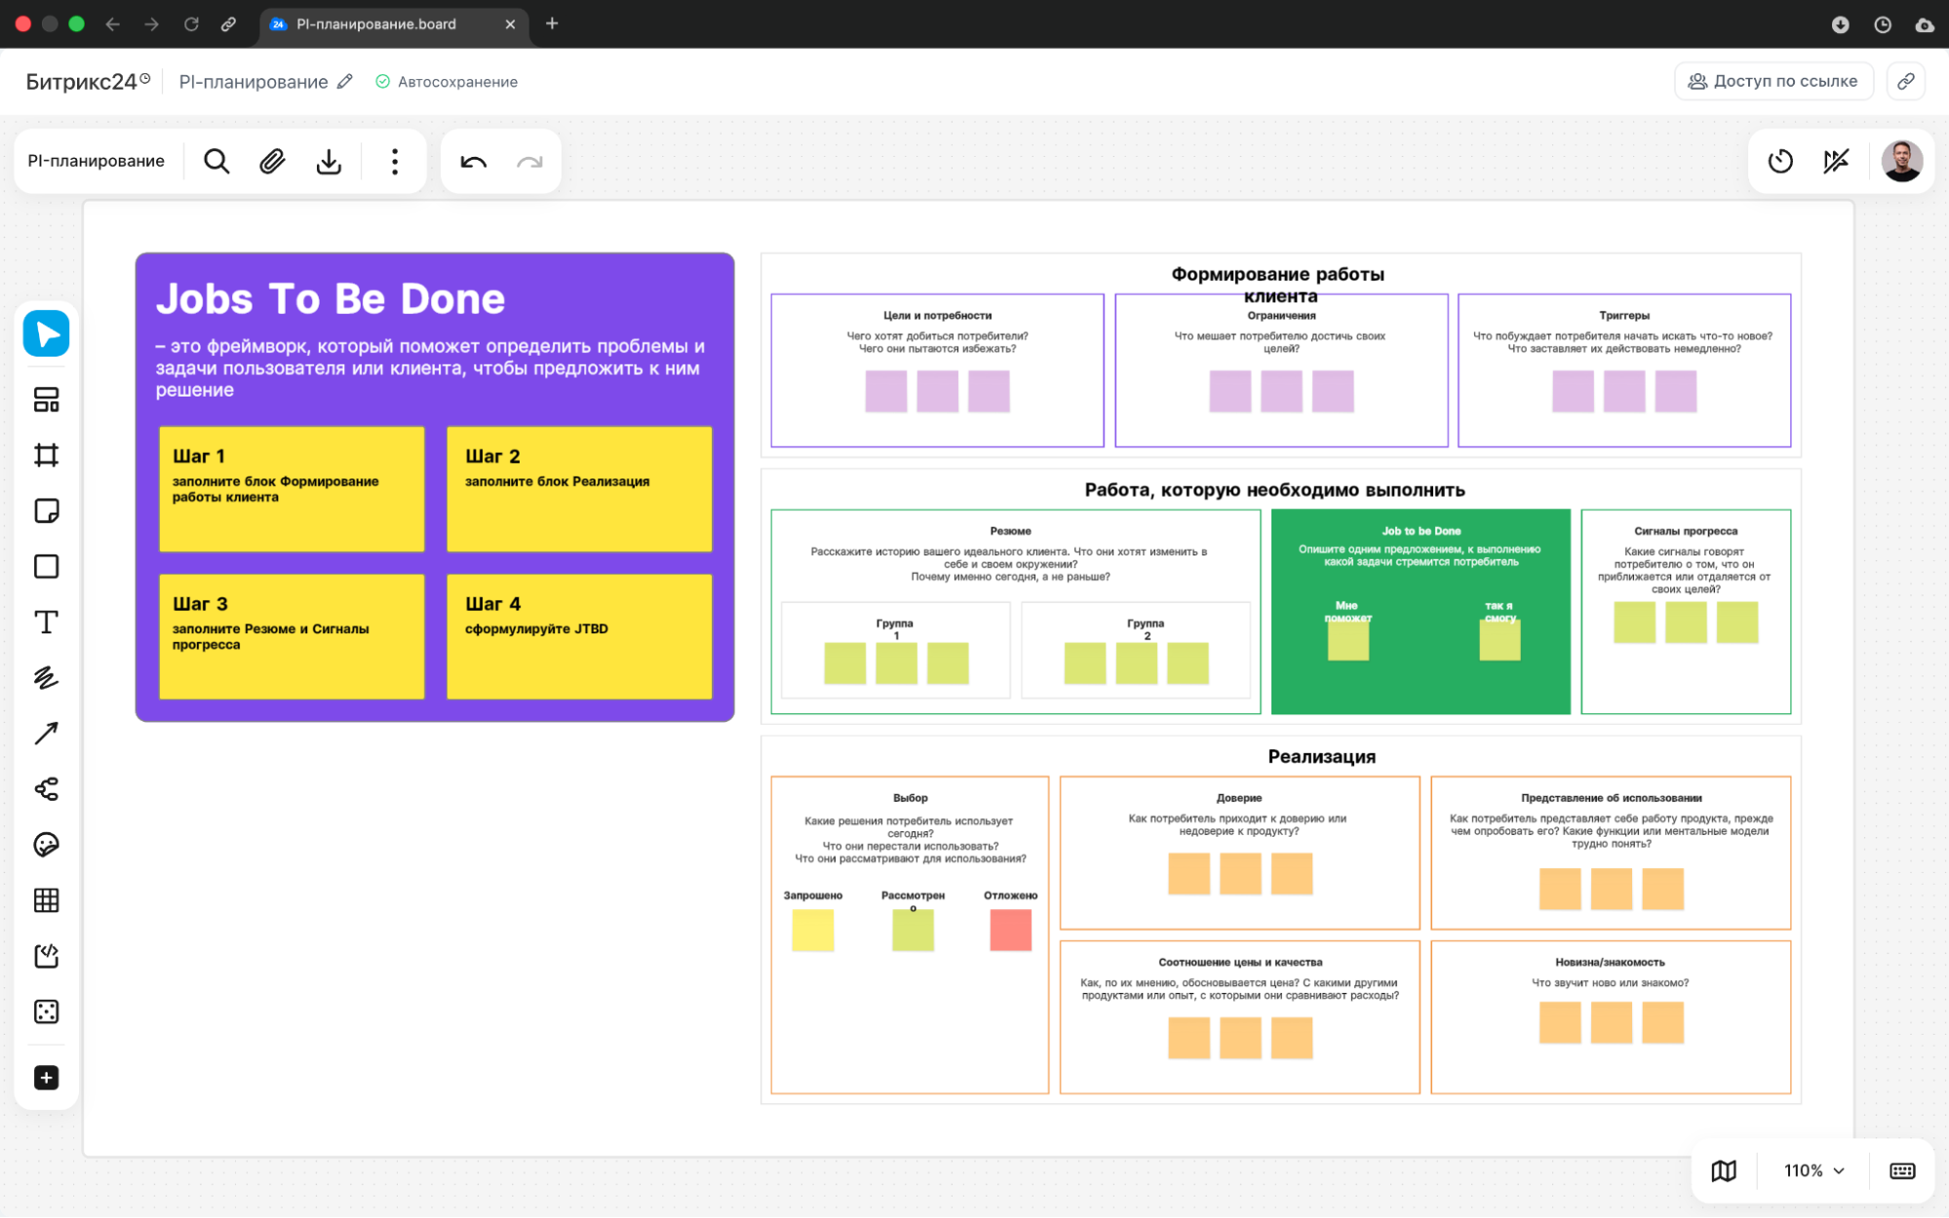Screen dimensions: 1949x1218
Task: Click the plus add-more tools button
Action: click(46, 1078)
